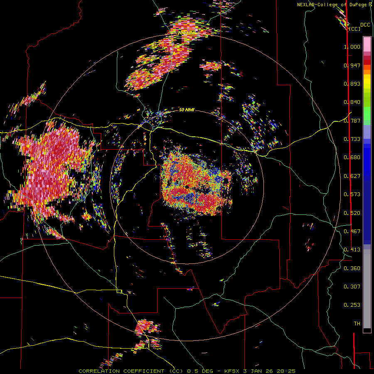Select the 0.733 legend value
Screen dimensions: 374x374
click(352, 139)
